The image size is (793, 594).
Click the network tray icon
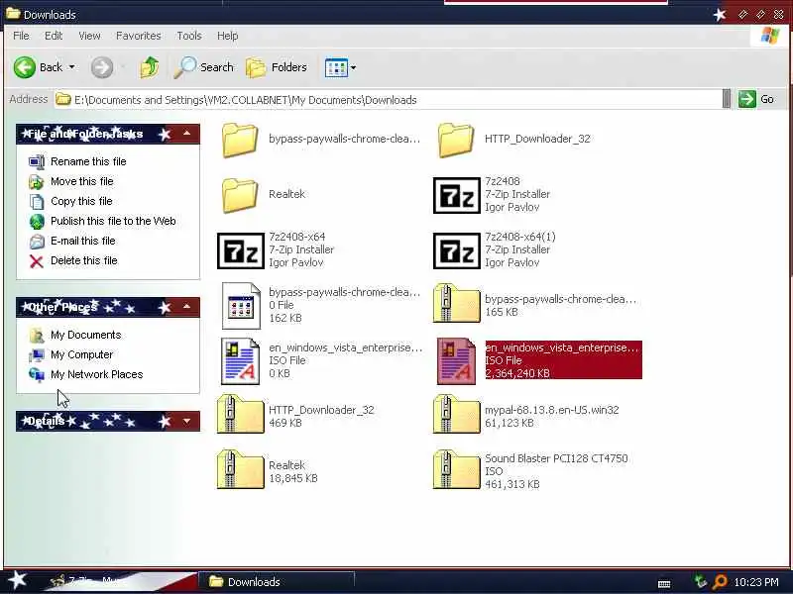click(x=701, y=582)
